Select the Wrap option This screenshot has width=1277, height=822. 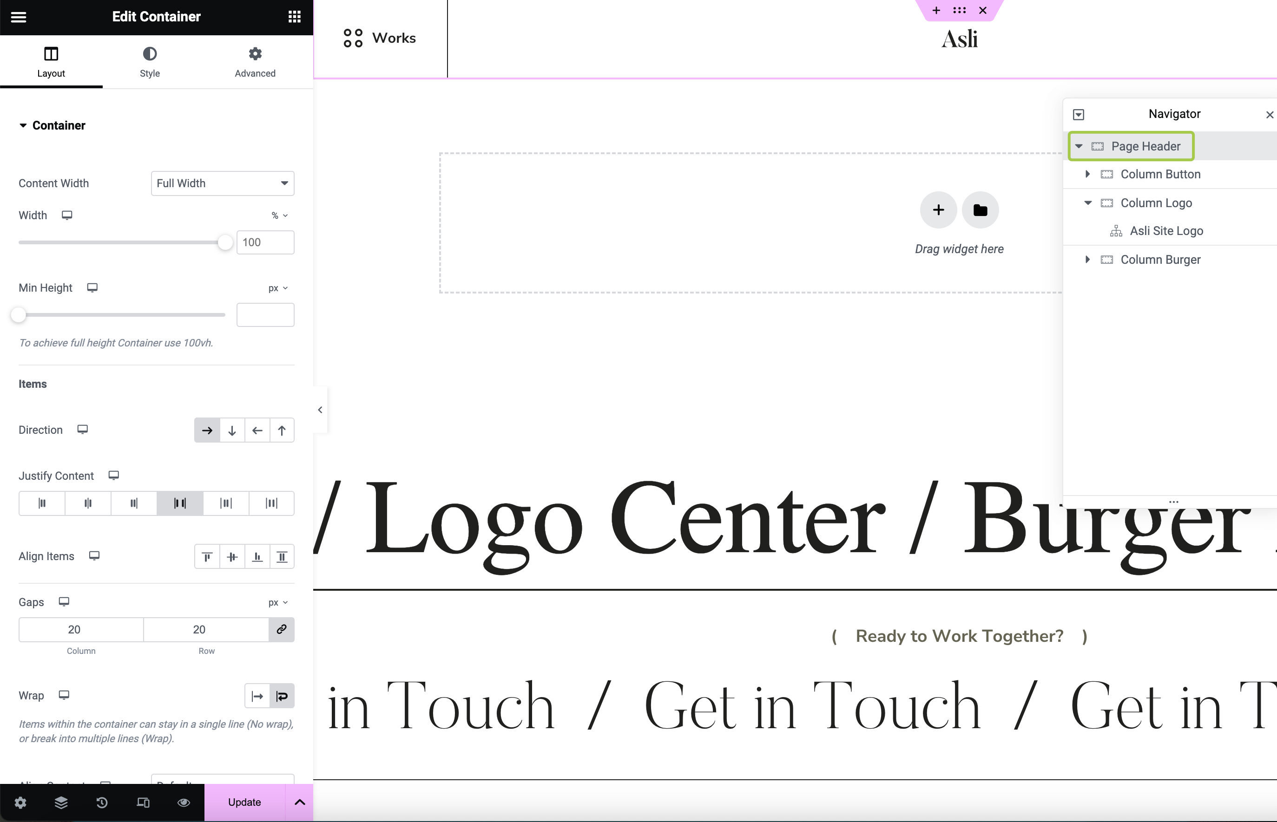[282, 696]
